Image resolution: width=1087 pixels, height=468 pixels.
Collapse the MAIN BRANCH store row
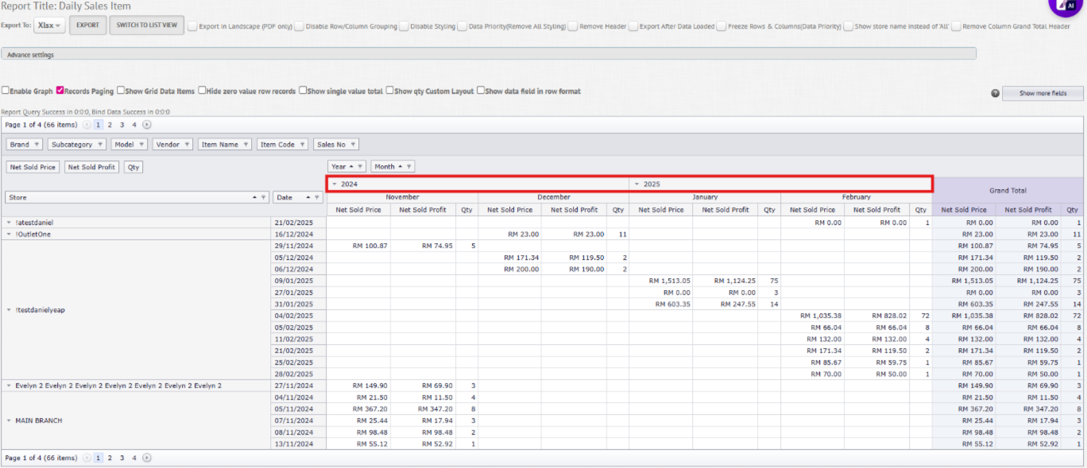click(10, 420)
